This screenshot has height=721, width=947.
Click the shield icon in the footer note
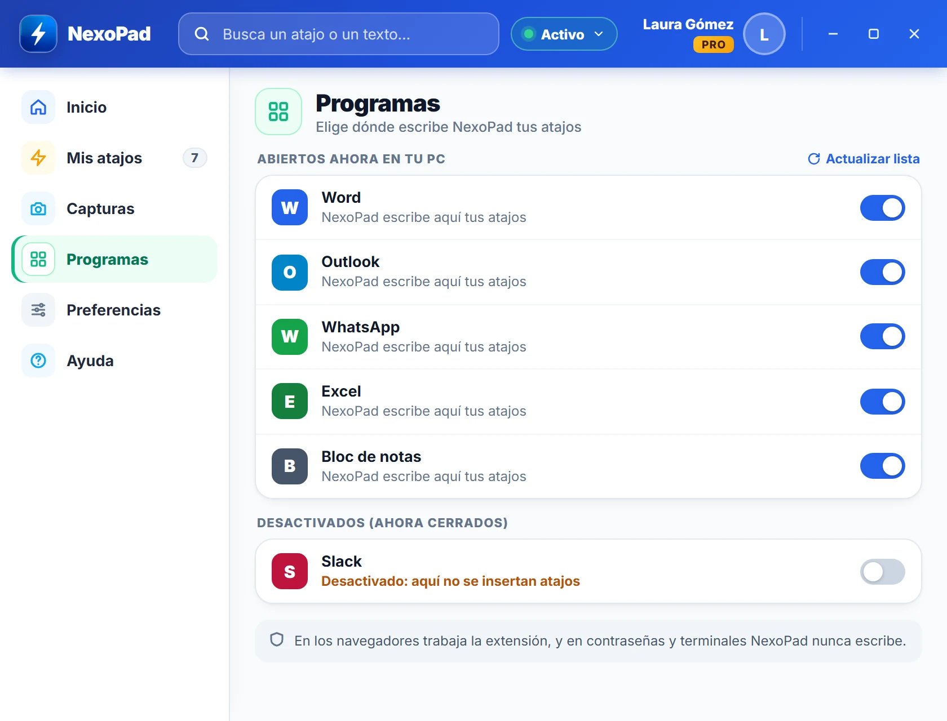277,639
